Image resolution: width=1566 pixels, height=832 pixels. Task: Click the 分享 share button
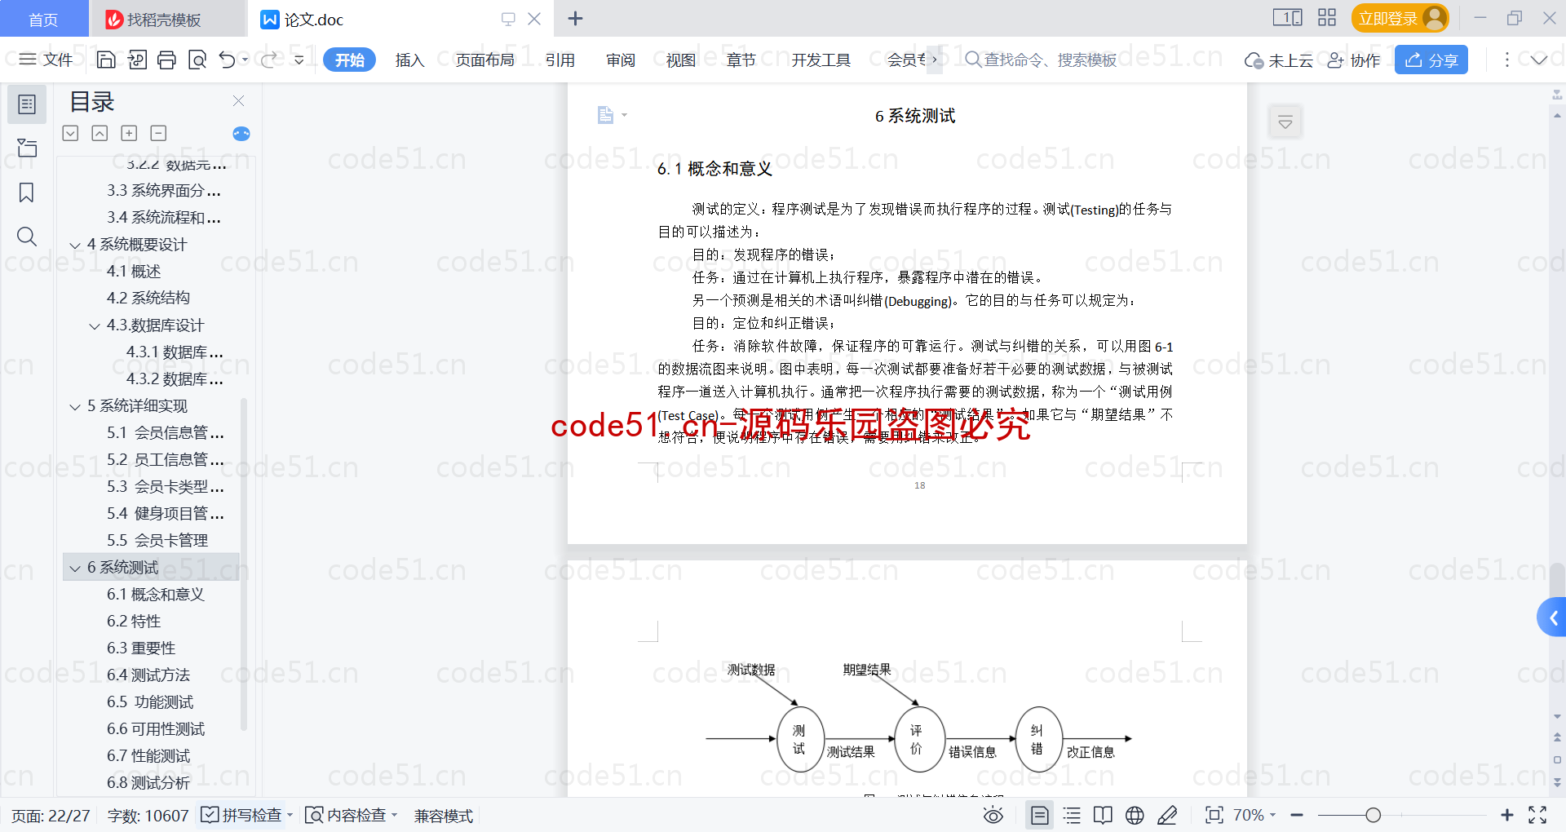[1431, 60]
